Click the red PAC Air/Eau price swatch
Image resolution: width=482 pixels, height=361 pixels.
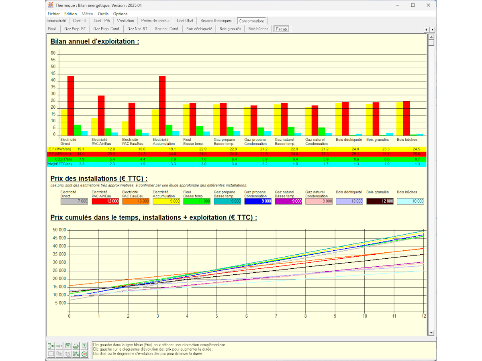[x=105, y=201]
